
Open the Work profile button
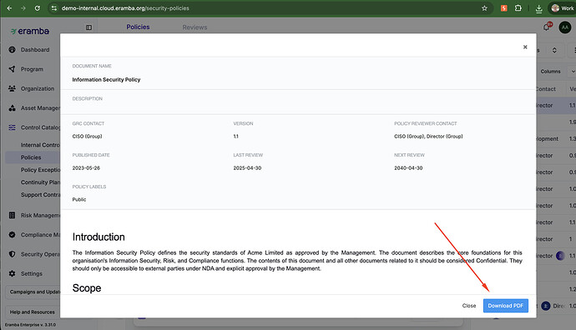tap(563, 8)
